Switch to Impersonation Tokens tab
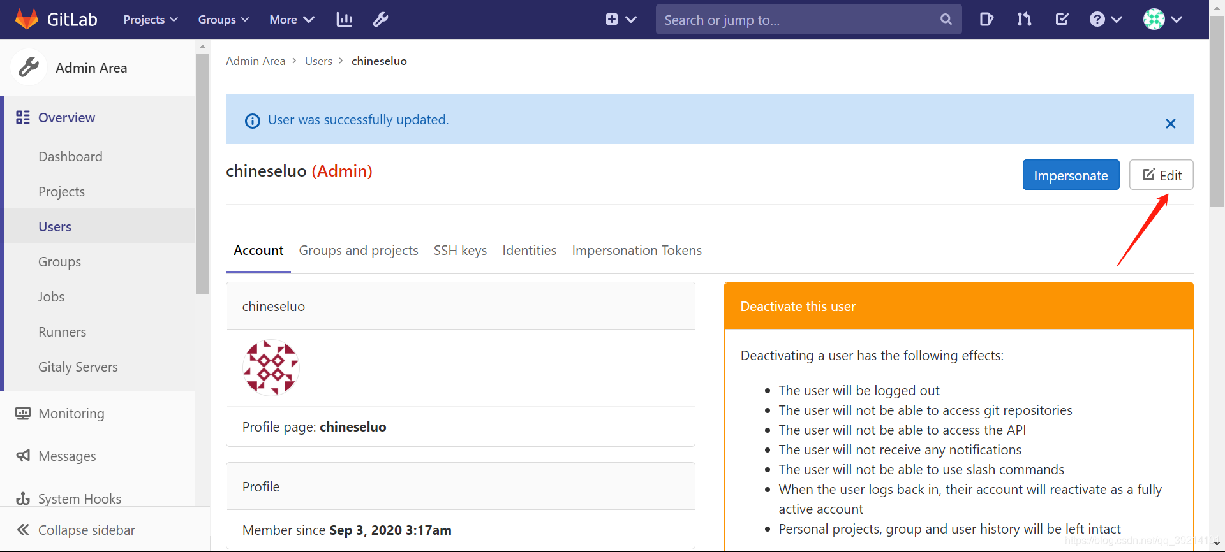This screenshot has height=552, width=1225. point(637,251)
